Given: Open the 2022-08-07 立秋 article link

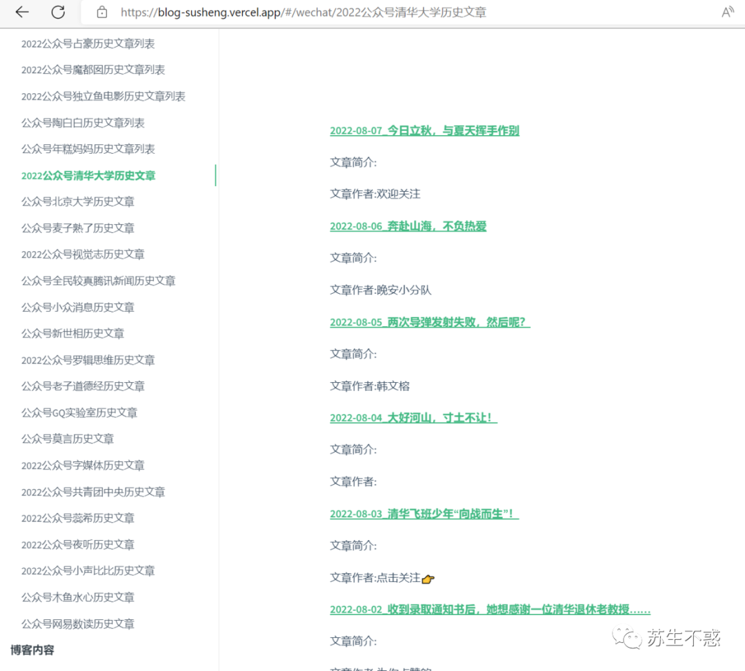Looking at the screenshot, I should 424,130.
